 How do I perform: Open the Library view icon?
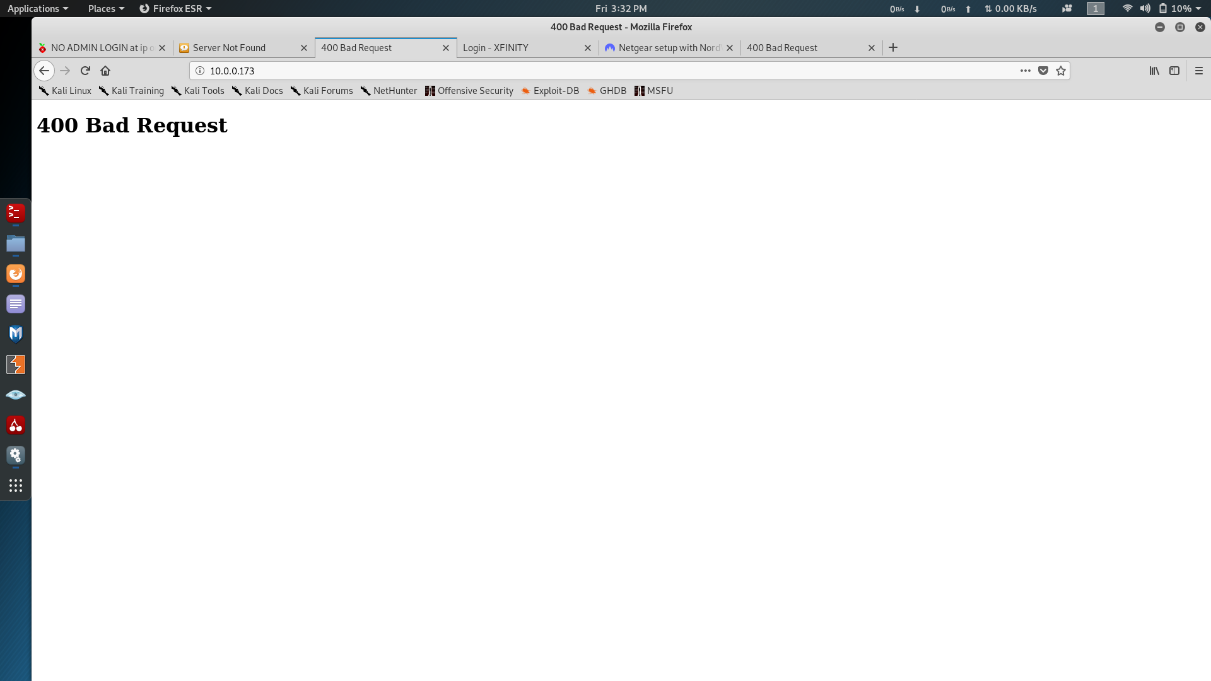pyautogui.click(x=1154, y=71)
